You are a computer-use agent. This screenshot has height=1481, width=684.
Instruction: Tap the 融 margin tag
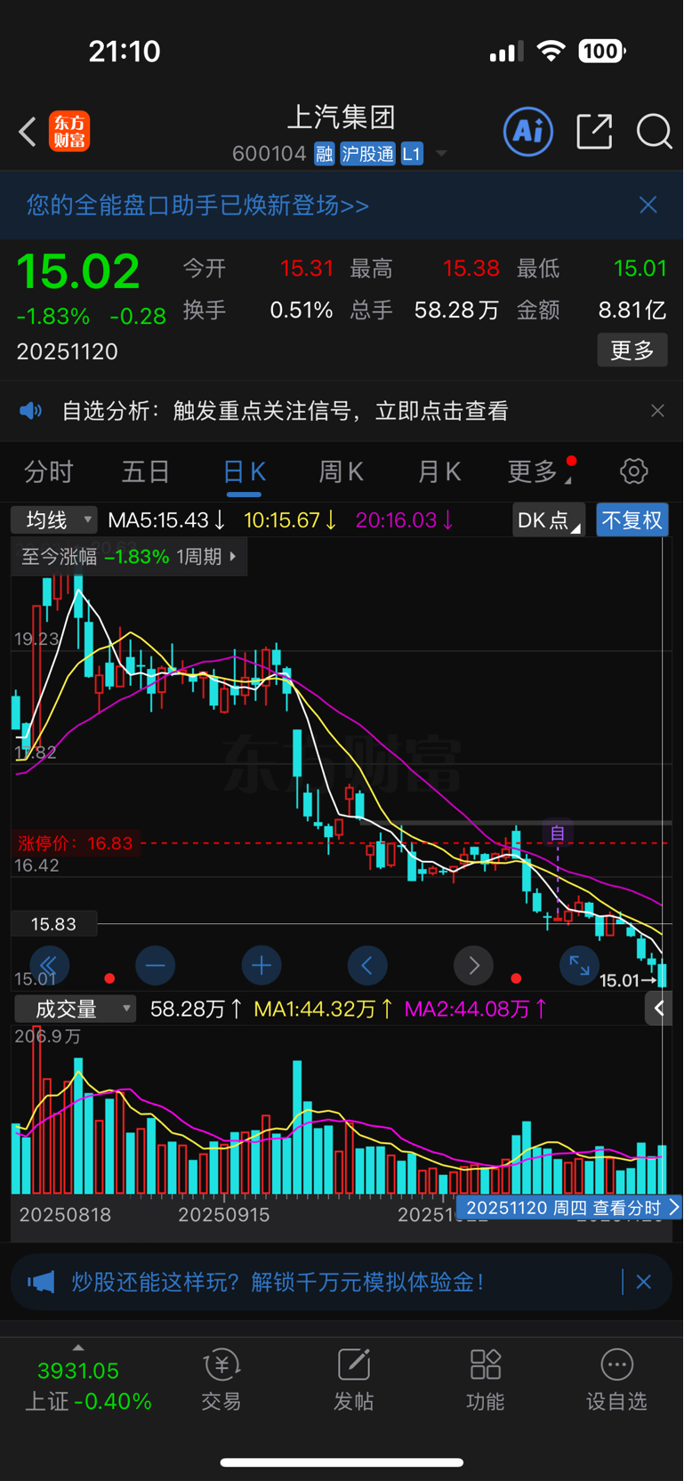pyautogui.click(x=325, y=154)
